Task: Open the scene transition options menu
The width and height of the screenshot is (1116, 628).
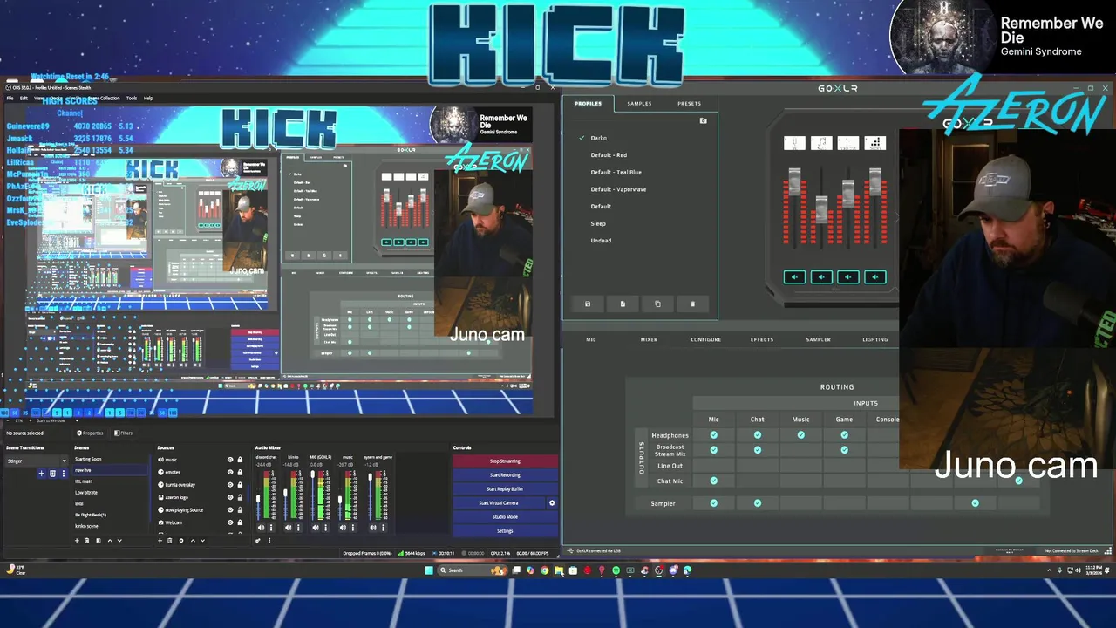Action: [64, 474]
